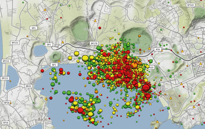Select the SP321 road label
Image resolution: width=205 pixels, height=129 pixels.
(x=14, y=43)
